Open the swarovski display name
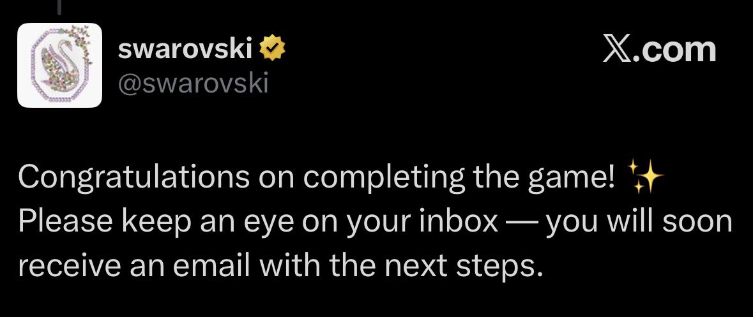The width and height of the screenshot is (753, 317). [186, 49]
